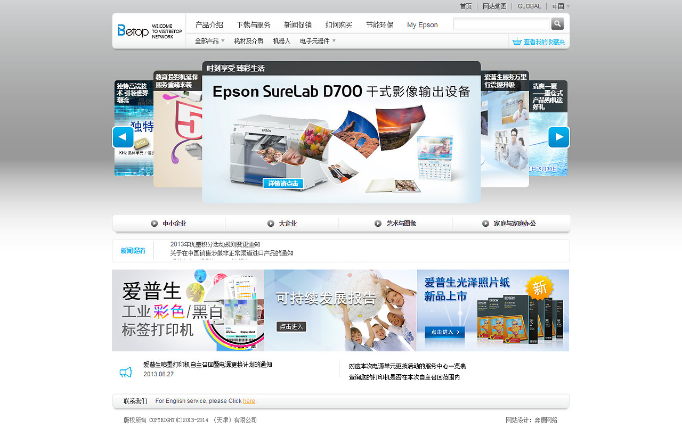Open the 如何购买 menu
This screenshot has width=682, height=437.
pos(339,25)
